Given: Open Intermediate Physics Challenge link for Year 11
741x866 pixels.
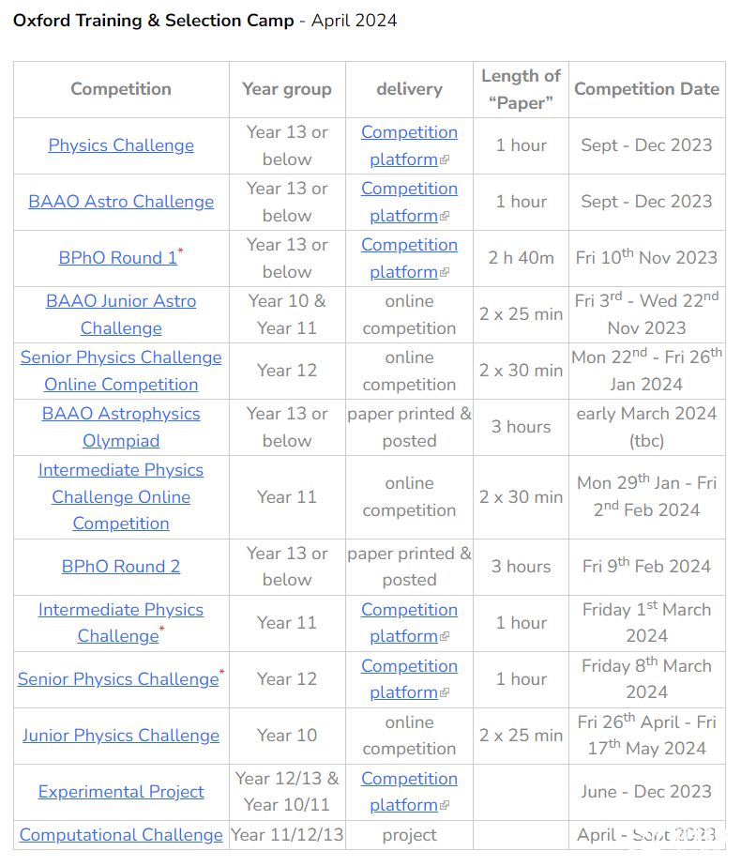Looking at the screenshot, I should [x=121, y=622].
